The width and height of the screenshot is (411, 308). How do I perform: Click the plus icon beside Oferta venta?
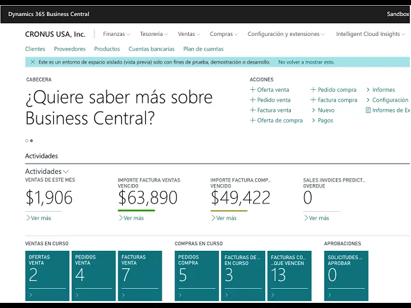(x=252, y=90)
